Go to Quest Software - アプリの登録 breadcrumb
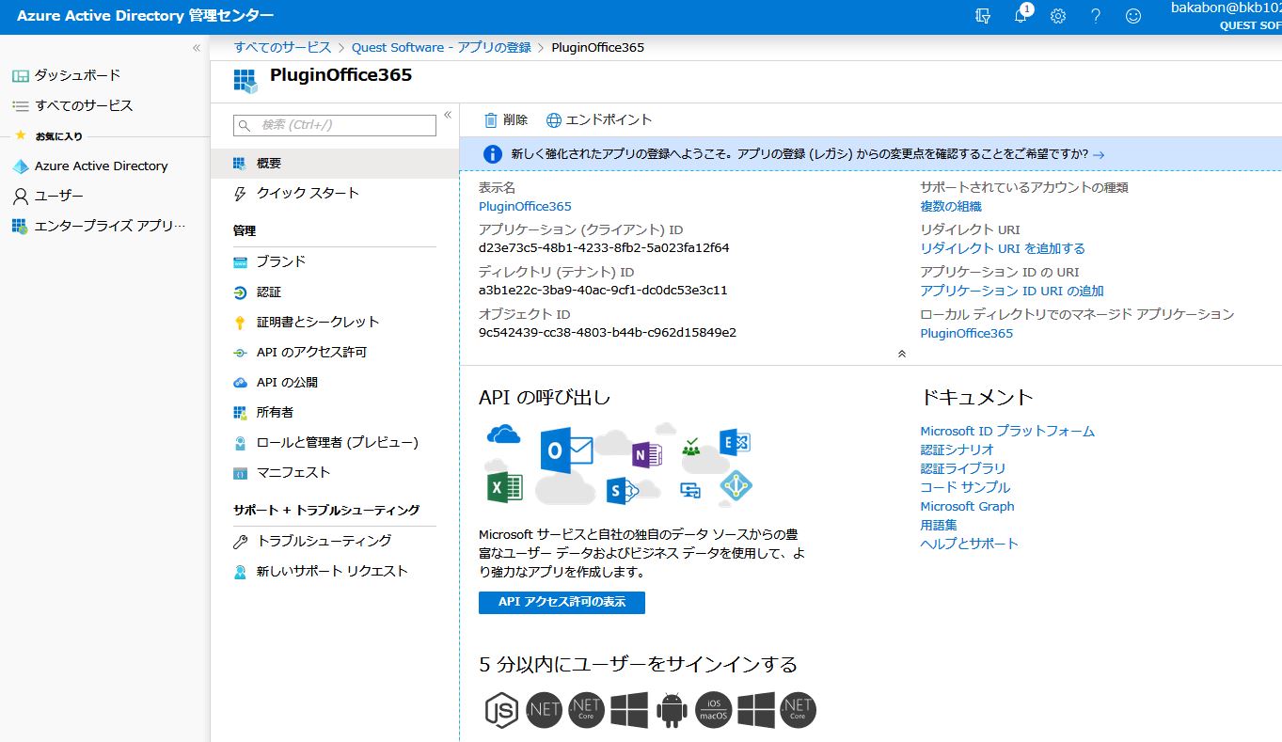This screenshot has width=1282, height=742. coord(441,47)
